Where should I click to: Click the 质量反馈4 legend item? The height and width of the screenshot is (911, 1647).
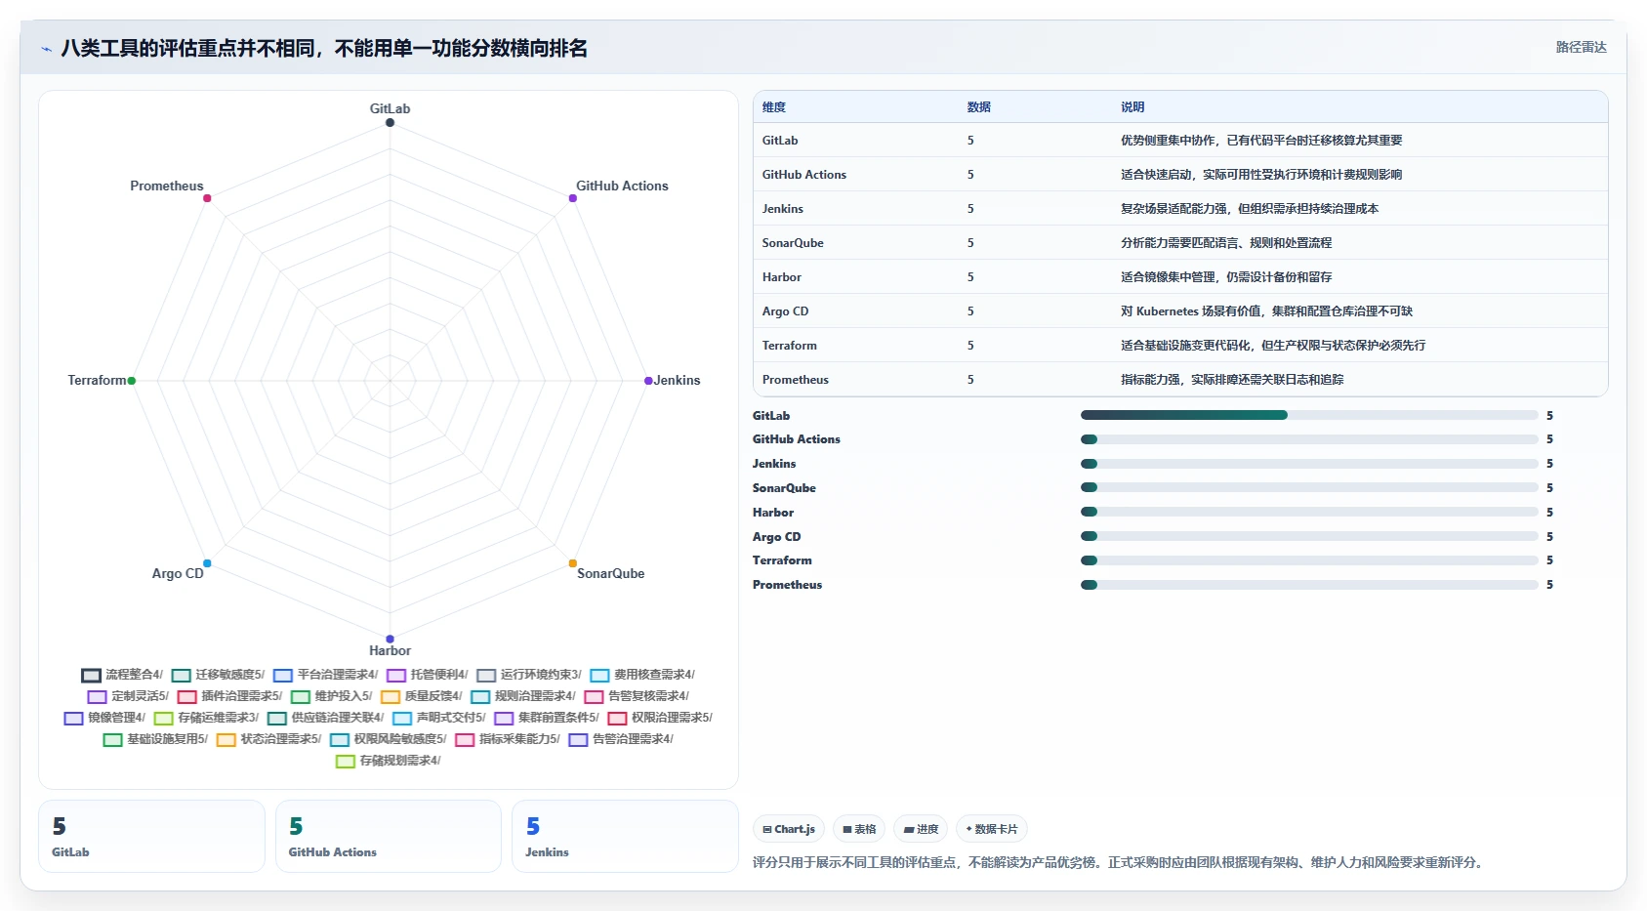coord(421,696)
